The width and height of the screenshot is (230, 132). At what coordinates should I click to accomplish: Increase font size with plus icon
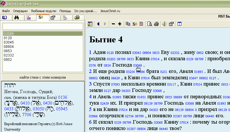[x=120, y=24]
